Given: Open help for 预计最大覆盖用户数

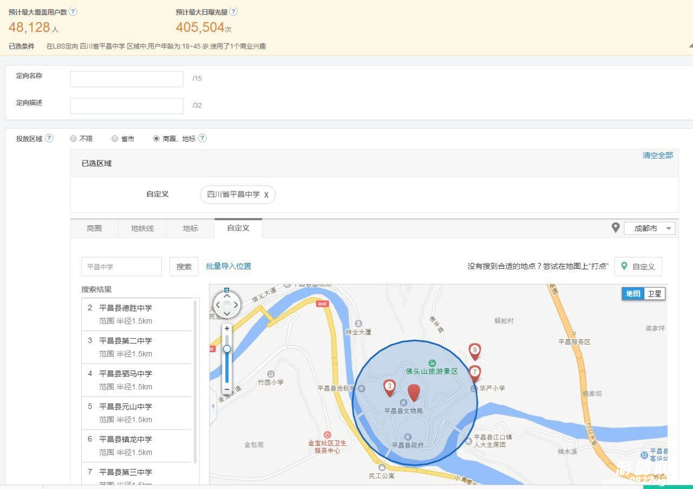Looking at the screenshot, I should (73, 11).
